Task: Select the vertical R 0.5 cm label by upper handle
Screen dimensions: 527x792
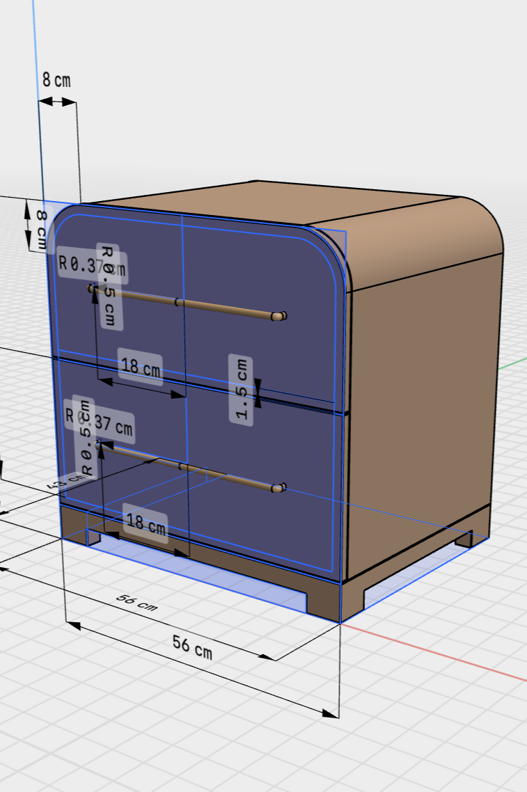Action: [109, 287]
